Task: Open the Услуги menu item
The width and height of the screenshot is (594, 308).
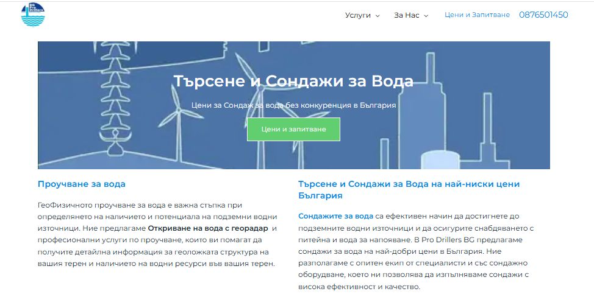Action: (x=357, y=15)
